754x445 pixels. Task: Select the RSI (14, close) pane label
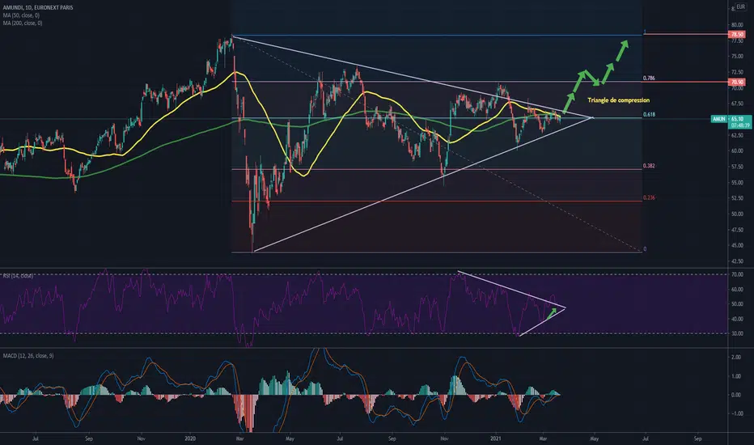[x=18, y=276]
